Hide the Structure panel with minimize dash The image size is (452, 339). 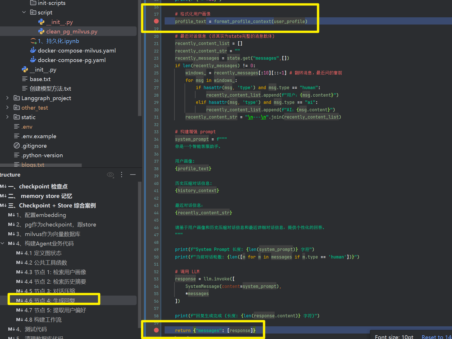(133, 175)
